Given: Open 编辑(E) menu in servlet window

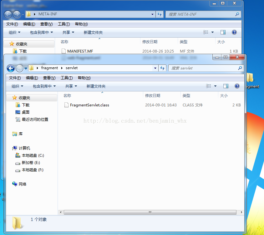Looking at the screenshot, I should coord(32,78).
